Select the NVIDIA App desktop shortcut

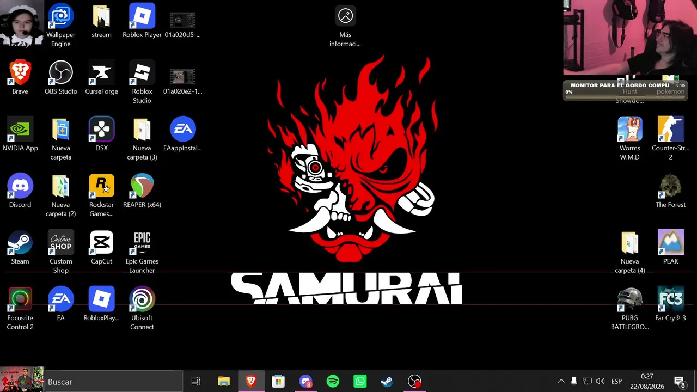(x=20, y=134)
